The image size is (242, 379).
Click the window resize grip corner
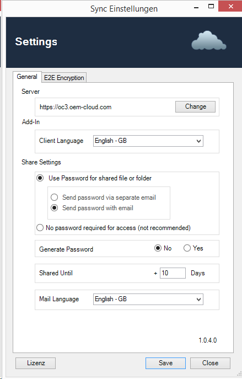point(239,375)
